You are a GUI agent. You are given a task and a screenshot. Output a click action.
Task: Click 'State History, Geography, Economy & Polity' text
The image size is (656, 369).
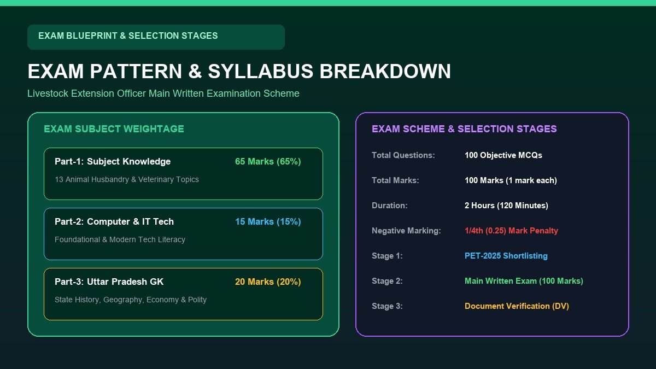tap(131, 300)
